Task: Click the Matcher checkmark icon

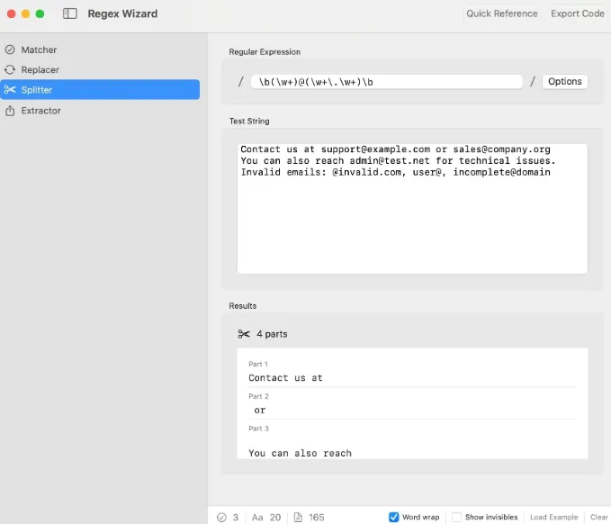Action: point(10,50)
